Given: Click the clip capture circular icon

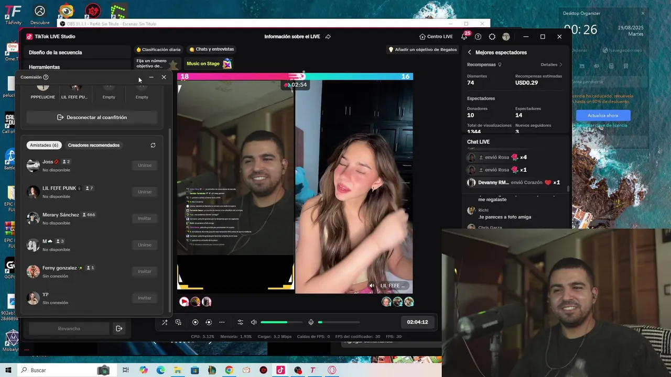Looking at the screenshot, I should point(209,323).
